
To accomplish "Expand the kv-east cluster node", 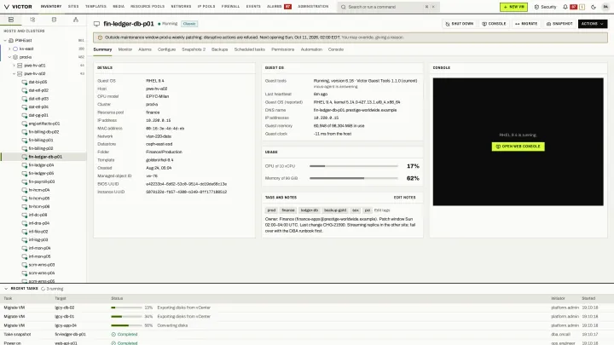I will 9,49.
